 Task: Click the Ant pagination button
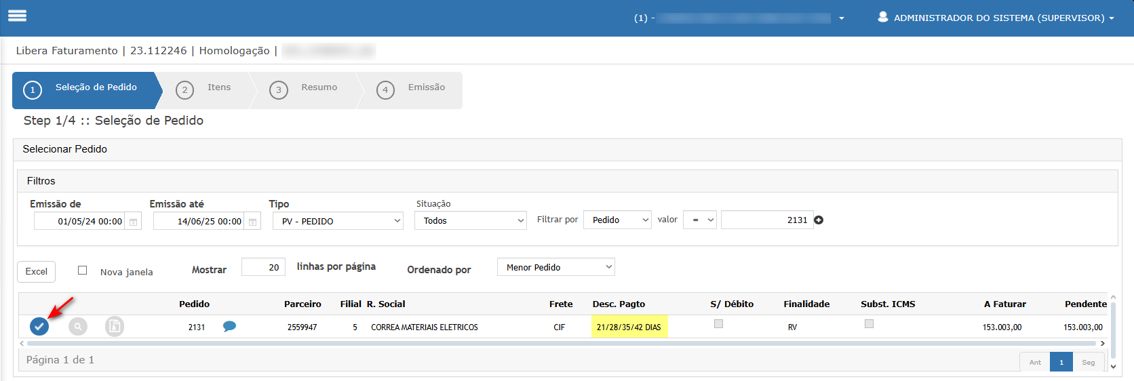(x=1035, y=362)
